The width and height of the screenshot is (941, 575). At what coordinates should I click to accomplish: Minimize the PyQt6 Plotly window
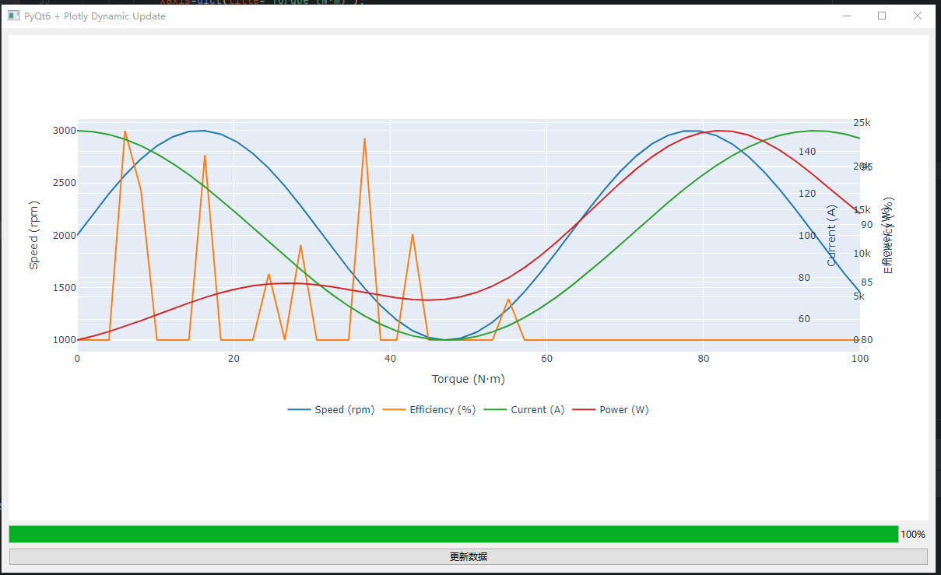(x=846, y=16)
